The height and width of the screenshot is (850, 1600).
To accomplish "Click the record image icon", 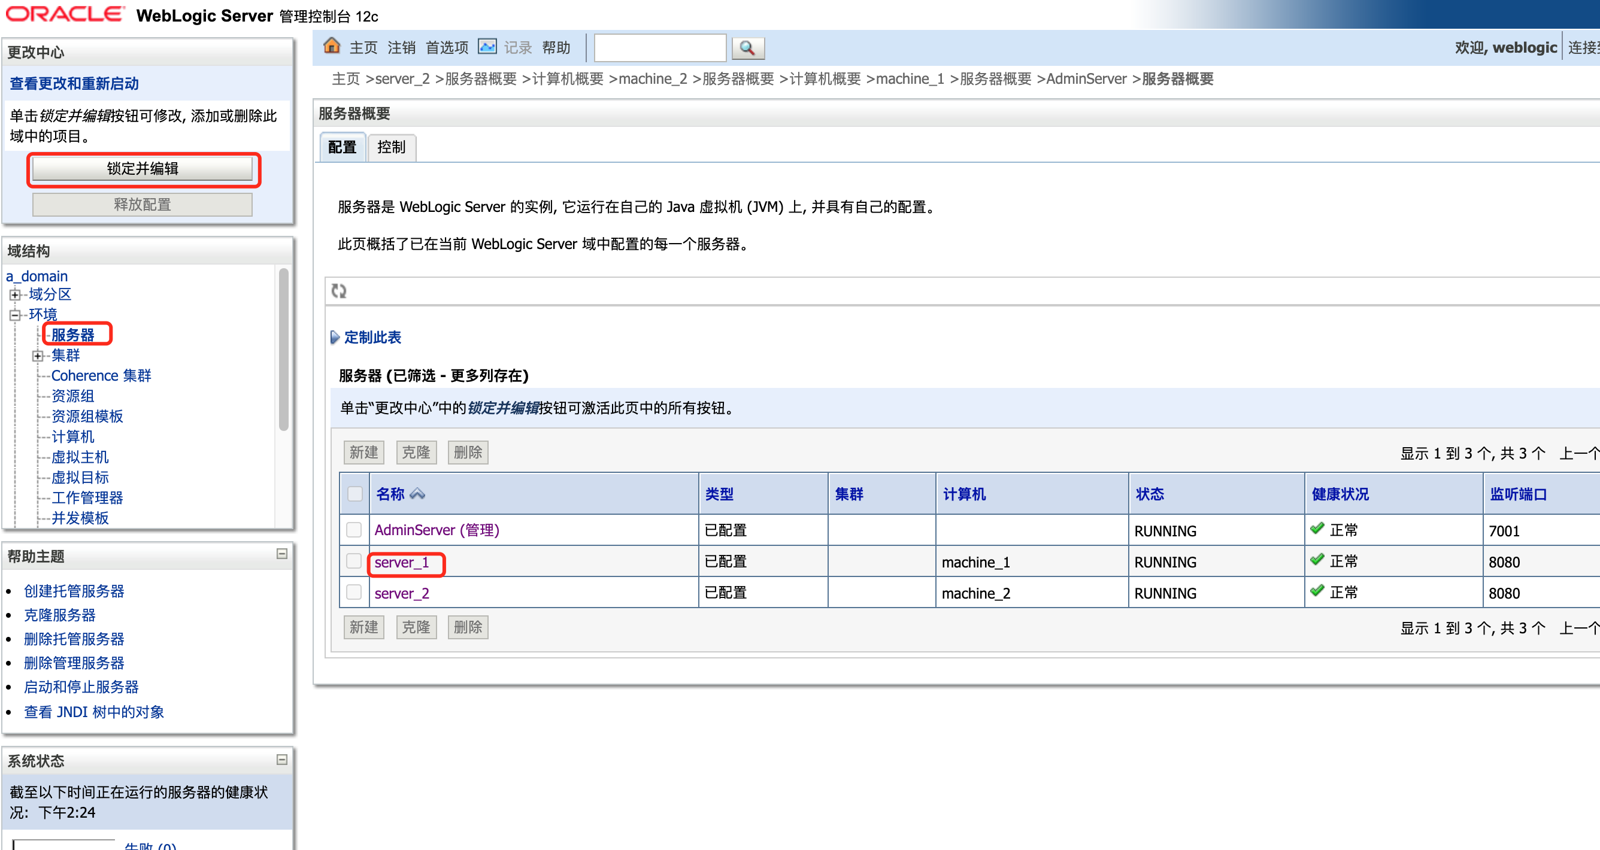I will pyautogui.click(x=487, y=47).
